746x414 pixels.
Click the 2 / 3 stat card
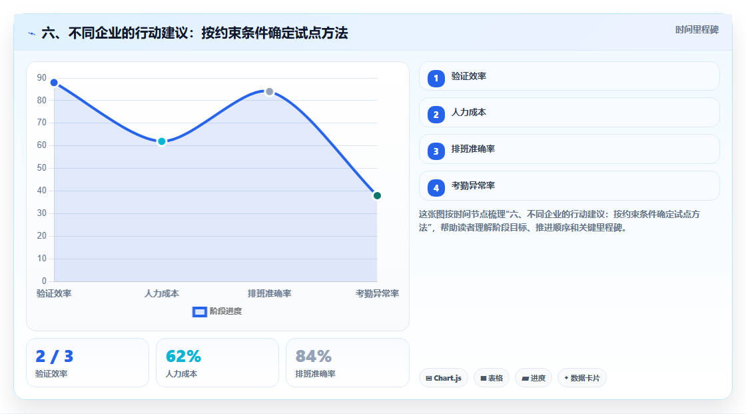[87, 363]
